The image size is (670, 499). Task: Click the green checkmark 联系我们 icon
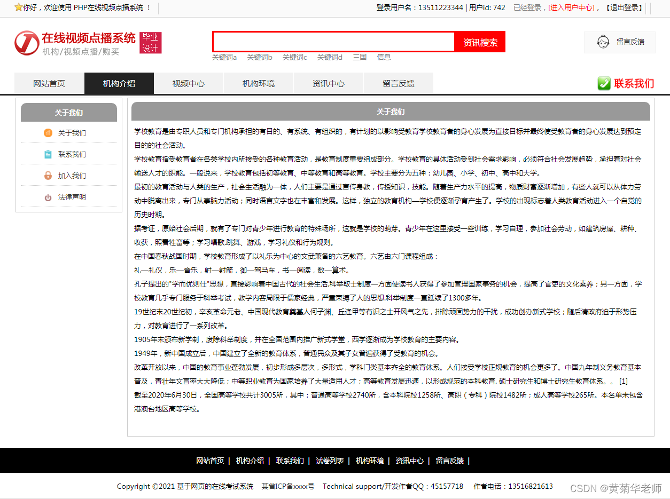tap(604, 83)
